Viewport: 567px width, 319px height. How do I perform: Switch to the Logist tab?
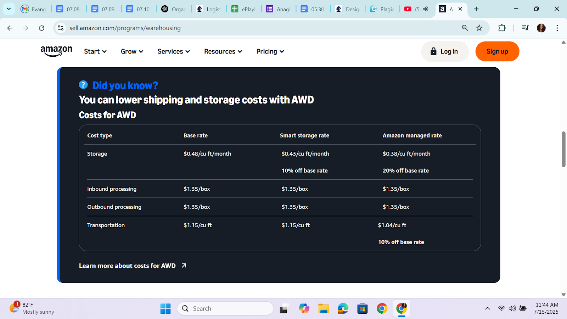pyautogui.click(x=209, y=9)
